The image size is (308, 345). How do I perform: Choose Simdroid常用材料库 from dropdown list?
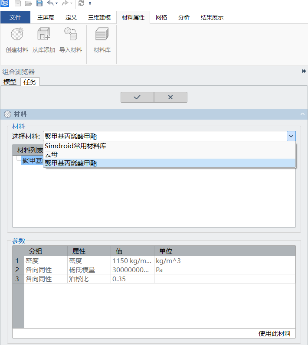169,146
